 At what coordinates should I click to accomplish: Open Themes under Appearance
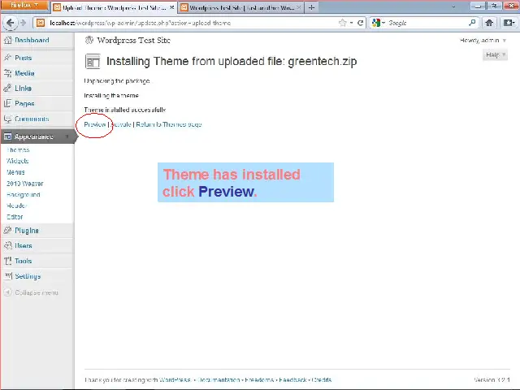pyautogui.click(x=18, y=149)
